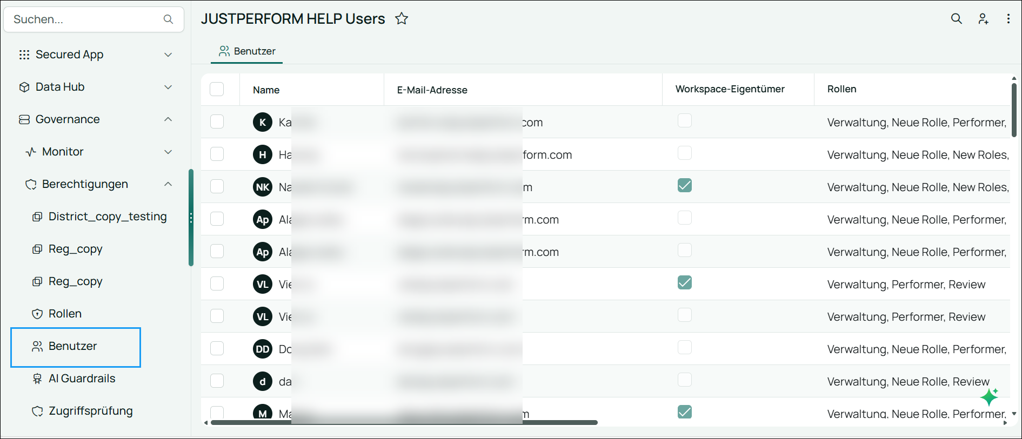Uncheck Workspace-Eigentümer for the NK user
The image size is (1022, 439).
coord(685,185)
